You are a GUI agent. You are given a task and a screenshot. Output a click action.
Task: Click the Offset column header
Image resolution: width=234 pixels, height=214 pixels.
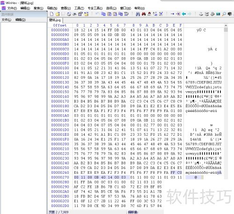coord(60,25)
